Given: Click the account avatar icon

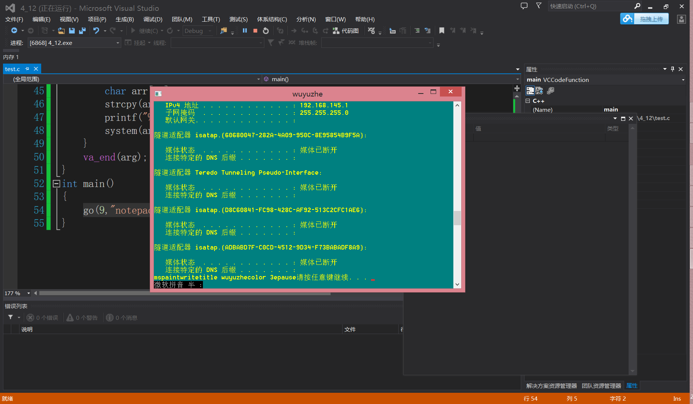Looking at the screenshot, I should 681,19.
